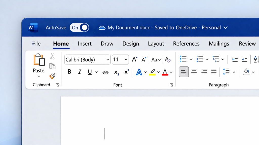259x145 pixels.
Task: Open underline style dropdown arrow
Action: (96, 72)
